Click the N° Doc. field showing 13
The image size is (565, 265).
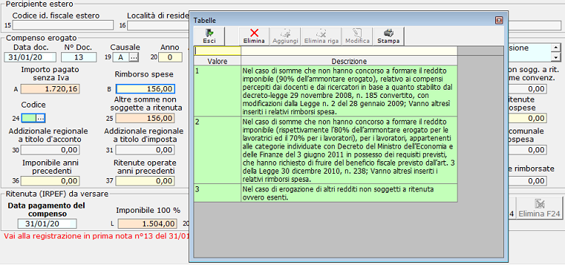pos(79,57)
